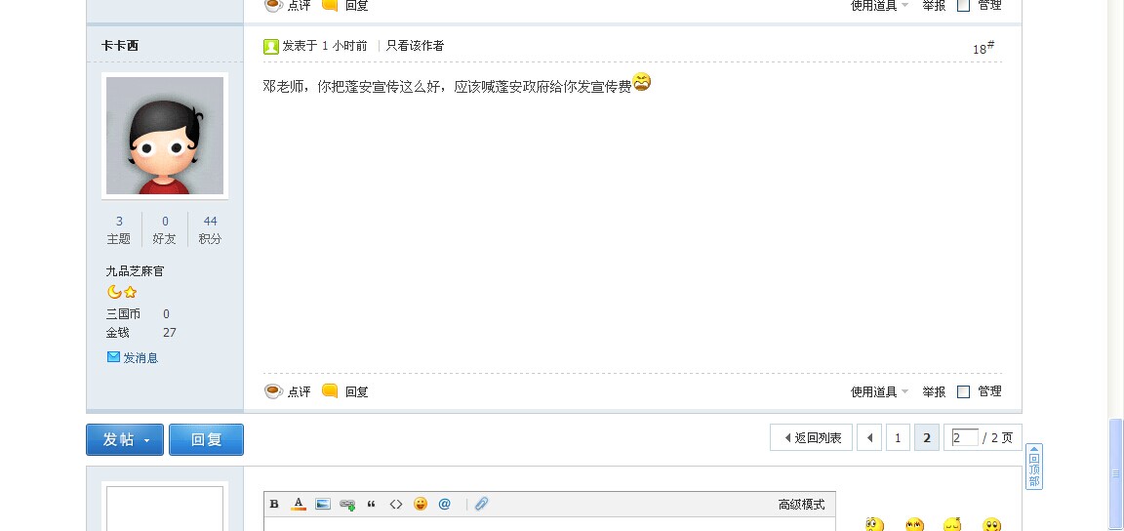Viewport: 1124px width, 531px height.
Task: Check the 管理 checkbox below post 18
Action: coord(964,391)
